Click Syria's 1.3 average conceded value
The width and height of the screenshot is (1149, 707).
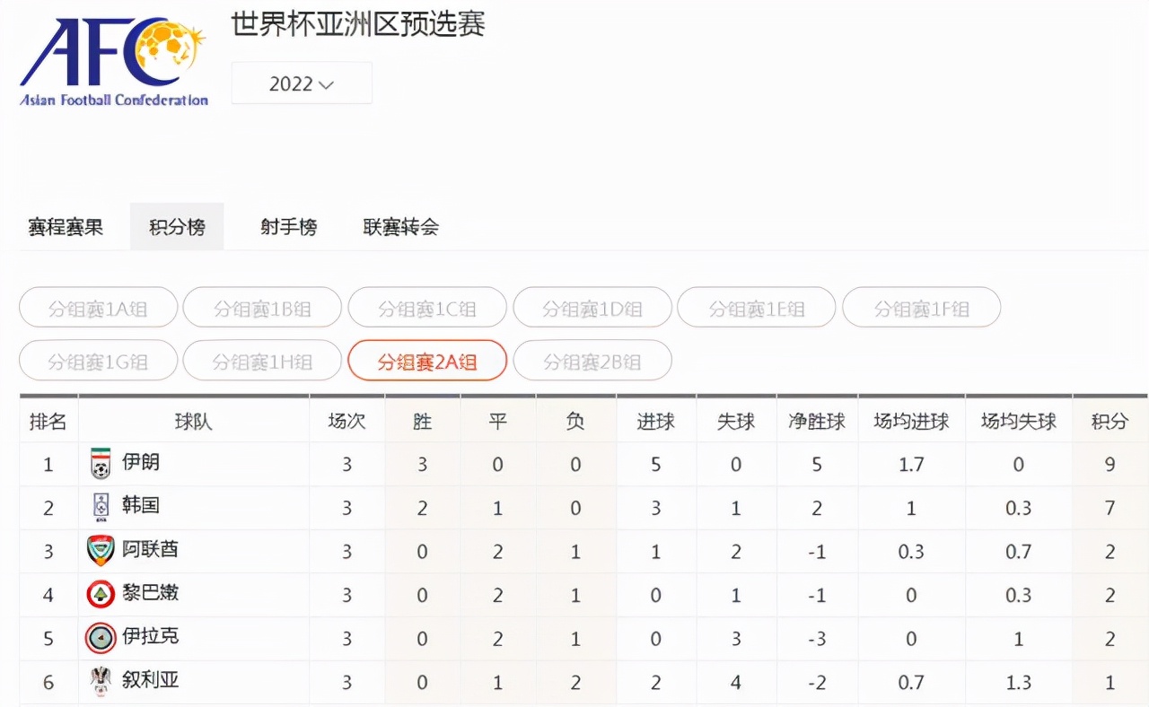tap(1019, 683)
